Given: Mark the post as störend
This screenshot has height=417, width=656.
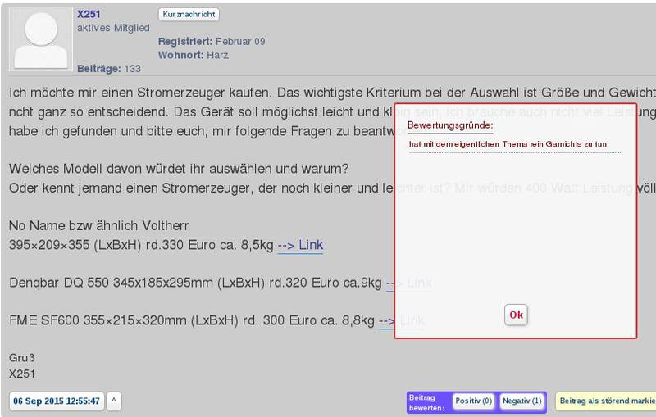Looking at the screenshot, I should click(606, 401).
